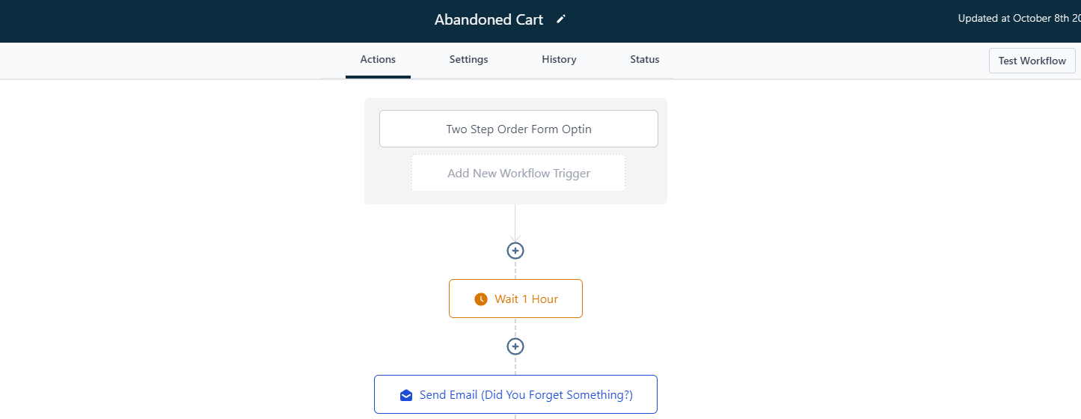Click the orange clock icon on Wait step
The image size is (1081, 419).
click(x=481, y=299)
